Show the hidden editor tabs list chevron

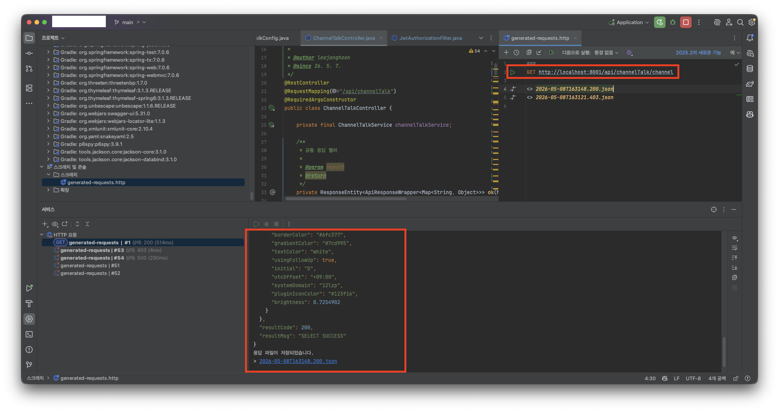pyautogui.click(x=481, y=38)
